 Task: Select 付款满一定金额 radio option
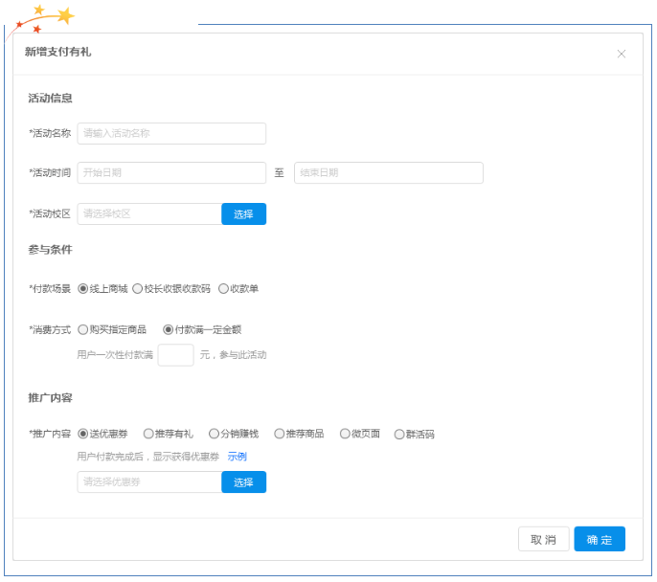[x=169, y=329]
